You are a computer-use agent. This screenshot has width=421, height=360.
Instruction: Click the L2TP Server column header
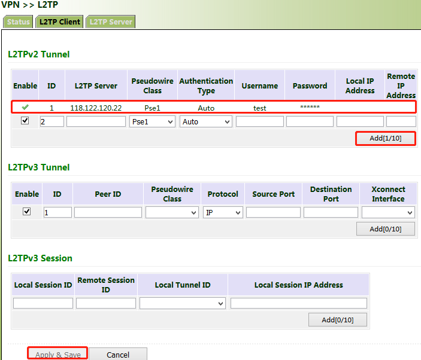(96, 86)
